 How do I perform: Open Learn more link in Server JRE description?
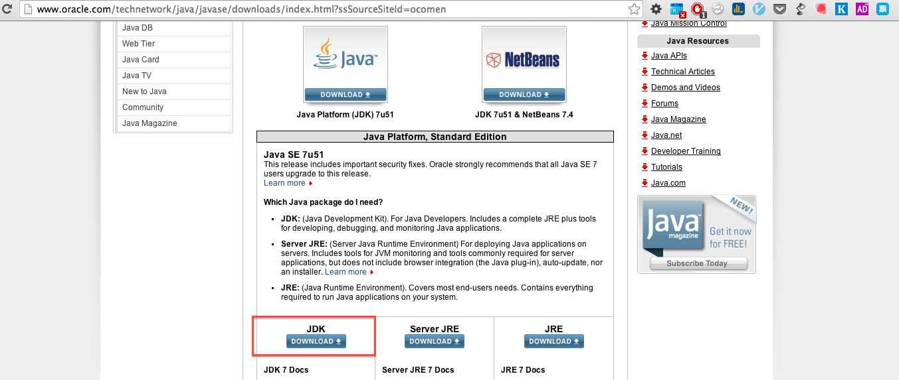(346, 272)
